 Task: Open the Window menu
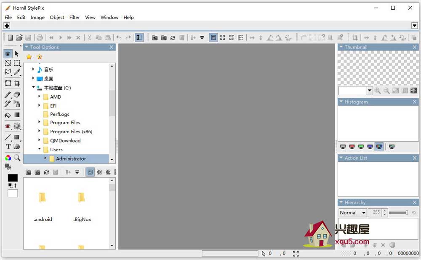pyautogui.click(x=109, y=17)
